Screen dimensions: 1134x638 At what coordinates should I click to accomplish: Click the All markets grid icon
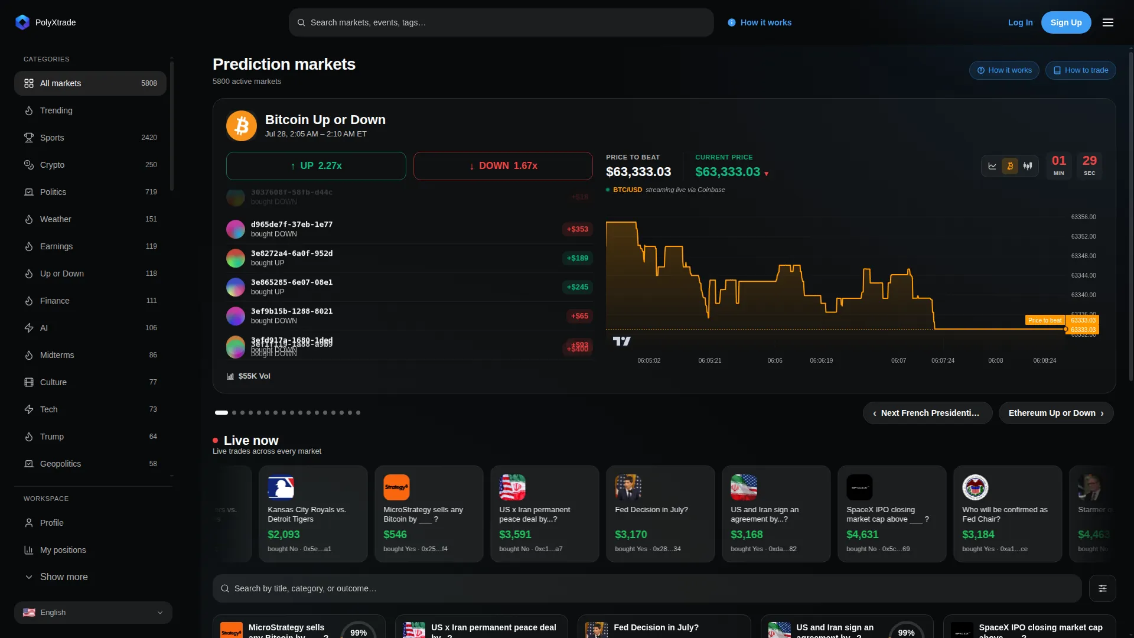pos(29,83)
